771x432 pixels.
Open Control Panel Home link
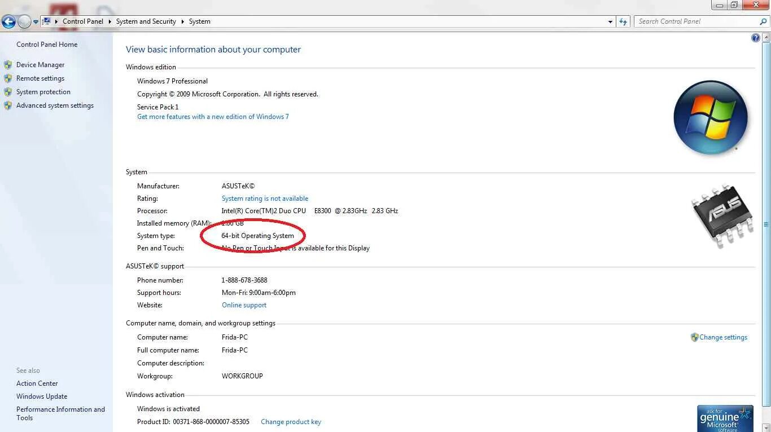pyautogui.click(x=47, y=45)
